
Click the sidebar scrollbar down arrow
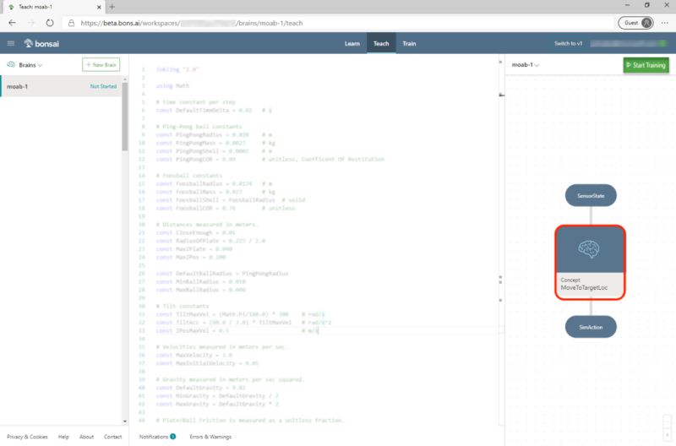click(125, 421)
